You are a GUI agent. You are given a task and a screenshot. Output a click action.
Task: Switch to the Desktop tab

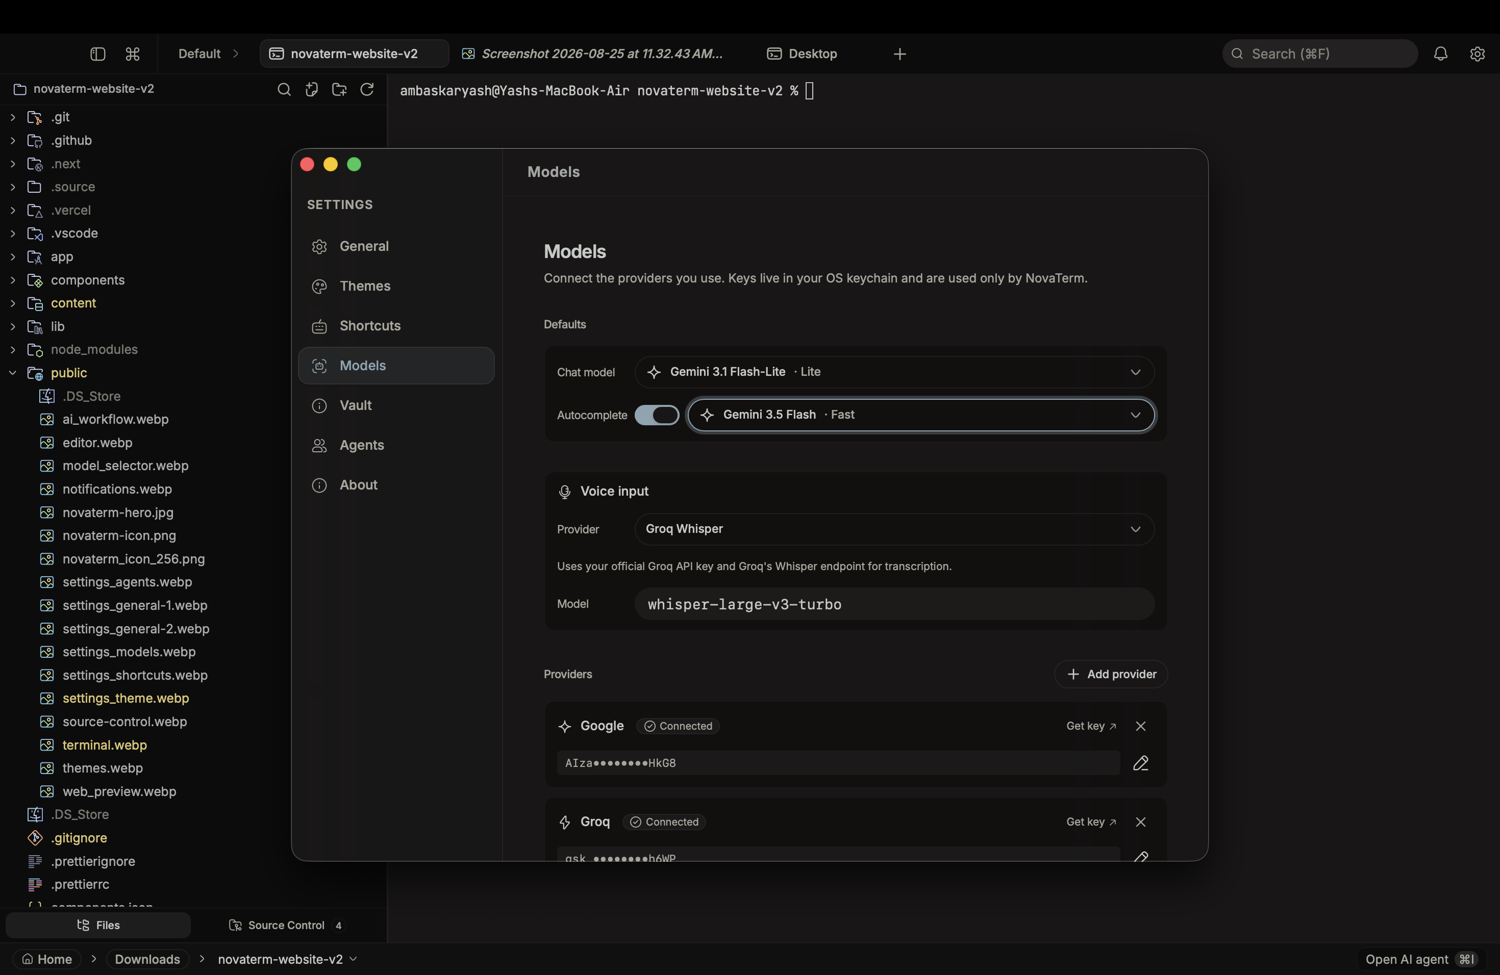(803, 54)
